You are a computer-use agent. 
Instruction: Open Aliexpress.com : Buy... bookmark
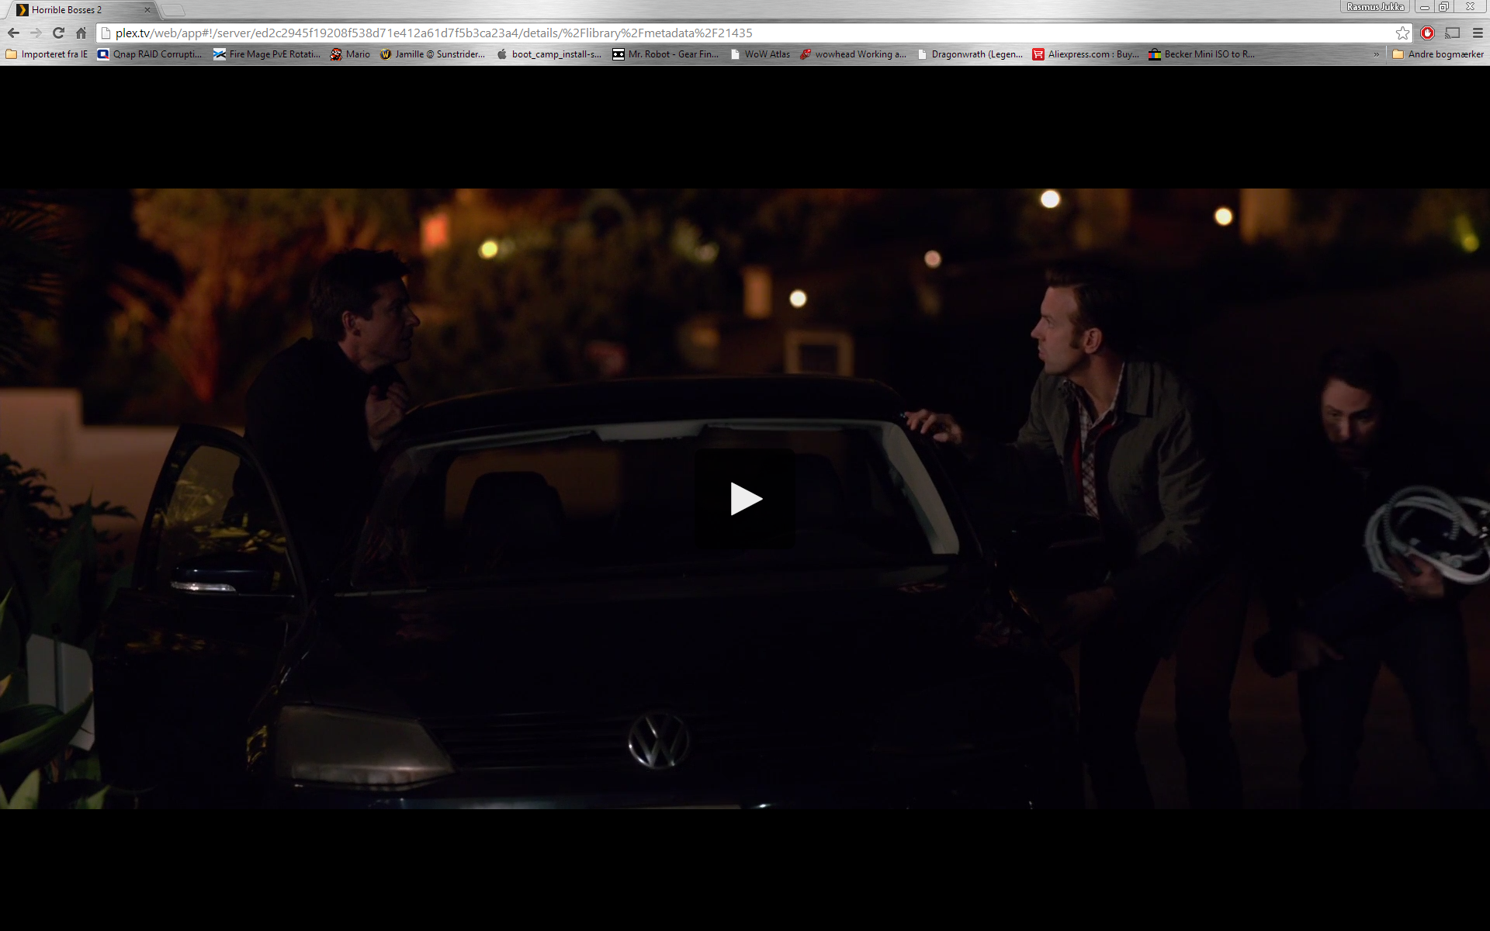[1086, 54]
